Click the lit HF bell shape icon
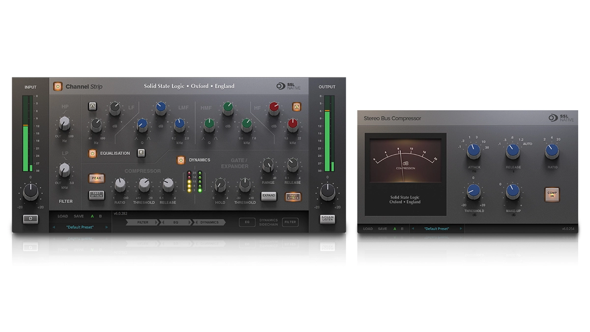This screenshot has height=332, width=590. [x=296, y=106]
